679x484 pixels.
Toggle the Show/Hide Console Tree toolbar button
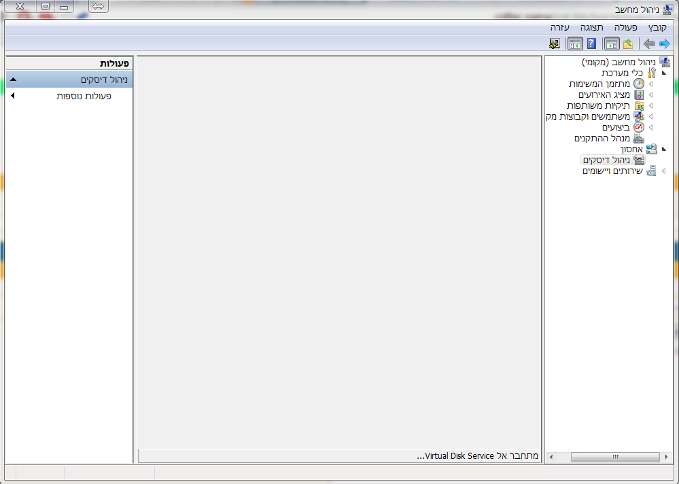[611, 44]
